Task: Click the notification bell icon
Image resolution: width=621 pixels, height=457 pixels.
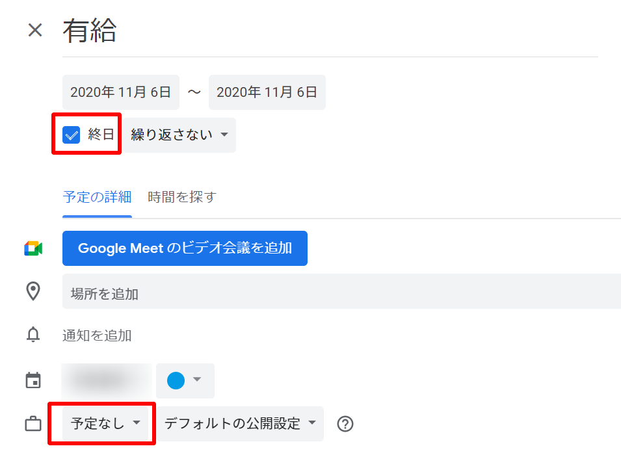Action: tap(33, 335)
